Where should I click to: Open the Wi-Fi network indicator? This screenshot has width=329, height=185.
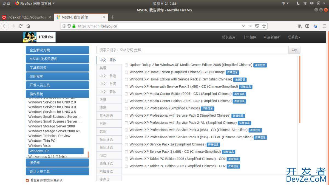point(305,3)
